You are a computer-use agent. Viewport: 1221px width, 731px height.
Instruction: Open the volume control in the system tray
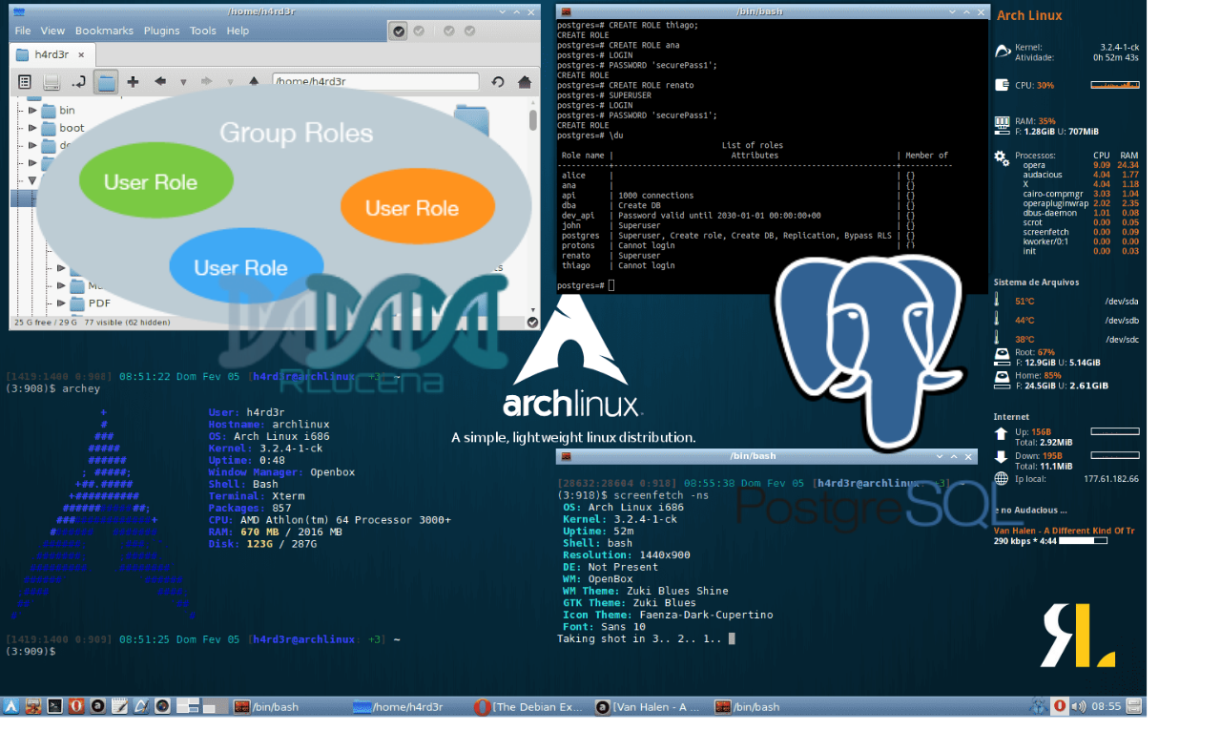pos(1078,706)
